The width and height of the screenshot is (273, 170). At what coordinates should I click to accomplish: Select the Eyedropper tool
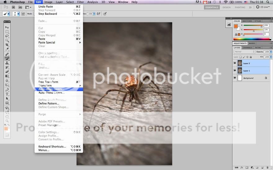(x=7, y=49)
